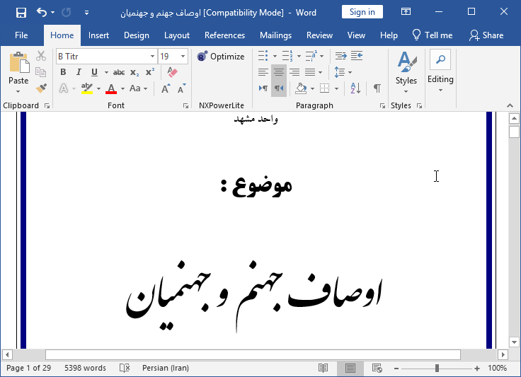521x377 pixels.
Task: Switch to the Insert tab
Action: [98, 35]
